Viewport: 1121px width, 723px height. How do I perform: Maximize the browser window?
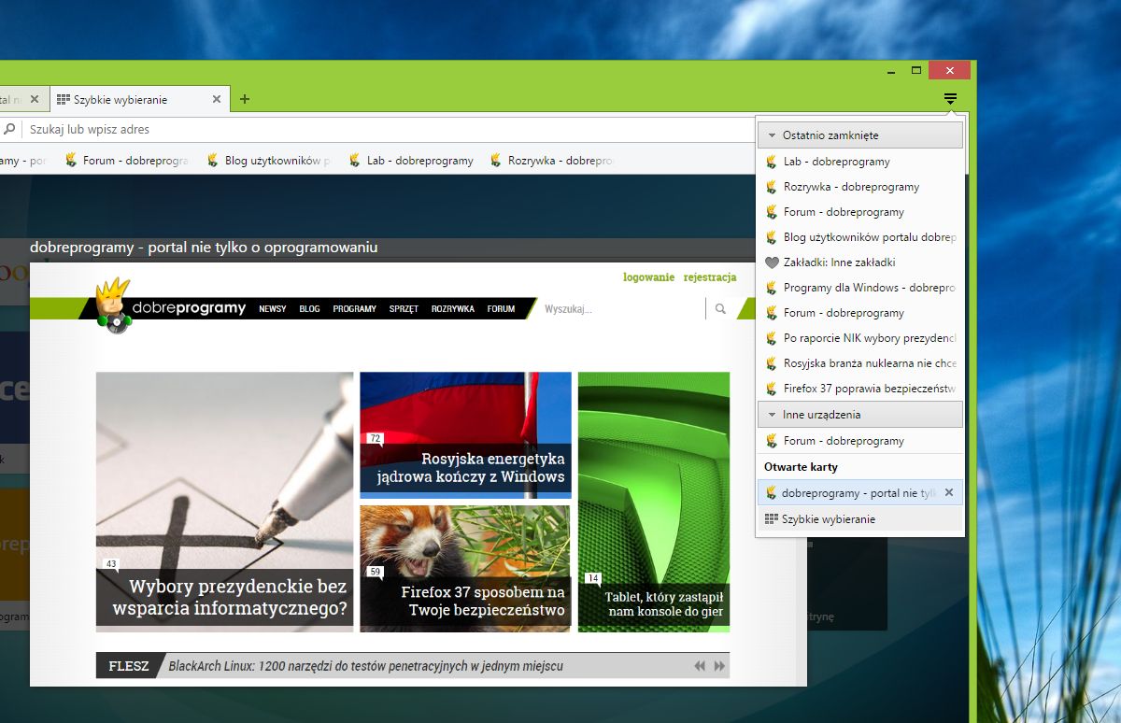pyautogui.click(x=917, y=71)
